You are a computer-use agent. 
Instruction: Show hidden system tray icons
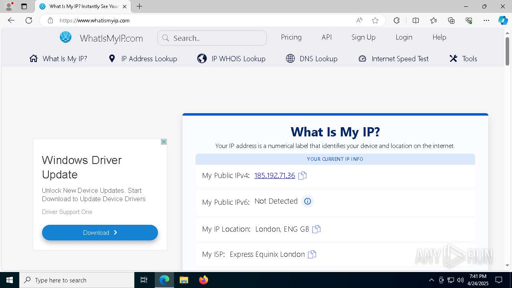pyautogui.click(x=431, y=280)
